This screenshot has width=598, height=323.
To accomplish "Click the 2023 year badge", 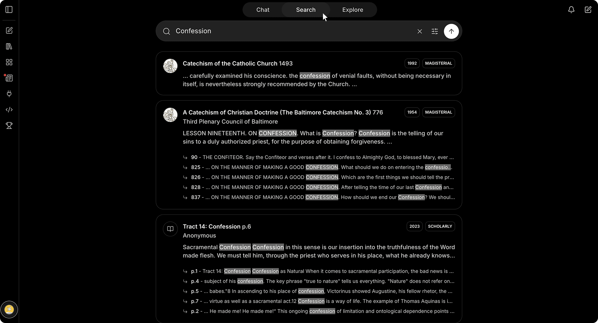I will point(414,226).
